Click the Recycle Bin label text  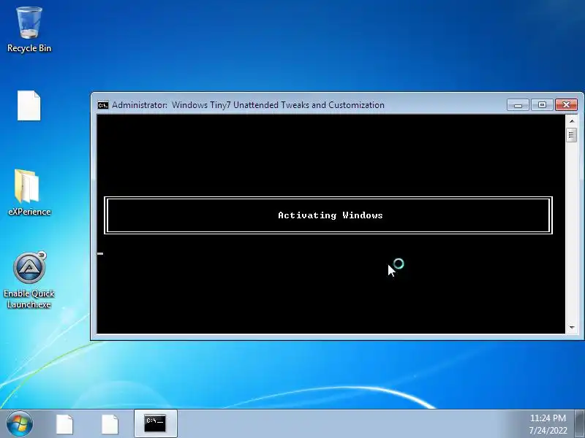(29, 48)
